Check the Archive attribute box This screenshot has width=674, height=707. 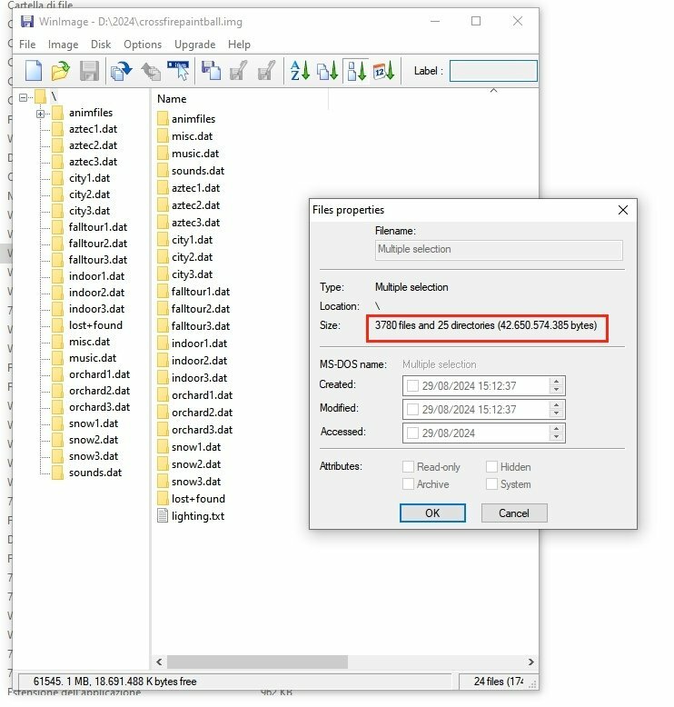[x=409, y=484]
